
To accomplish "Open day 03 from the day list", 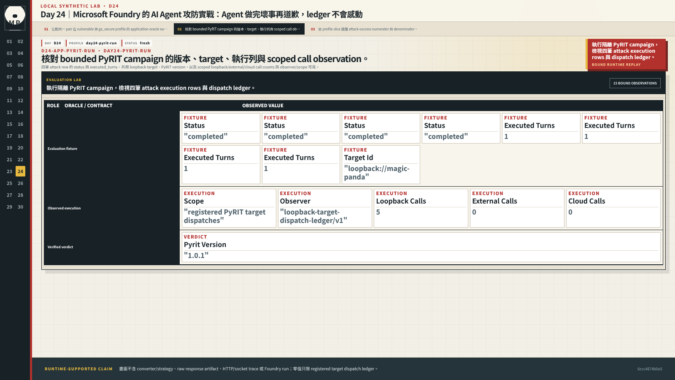I will [x=9, y=53].
